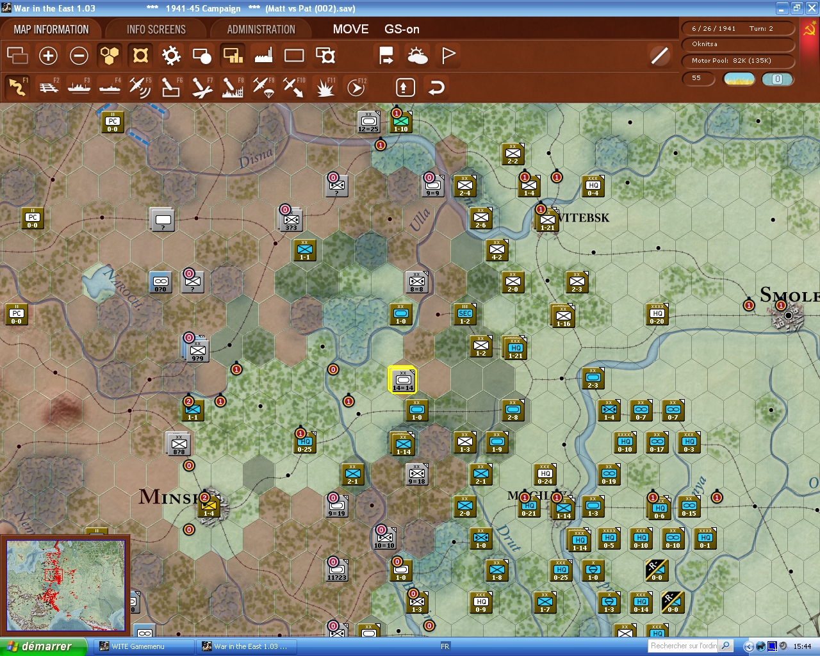The width and height of the screenshot is (820, 656).
Task: Switch to the INFO SCREENS tab
Action: point(156,29)
